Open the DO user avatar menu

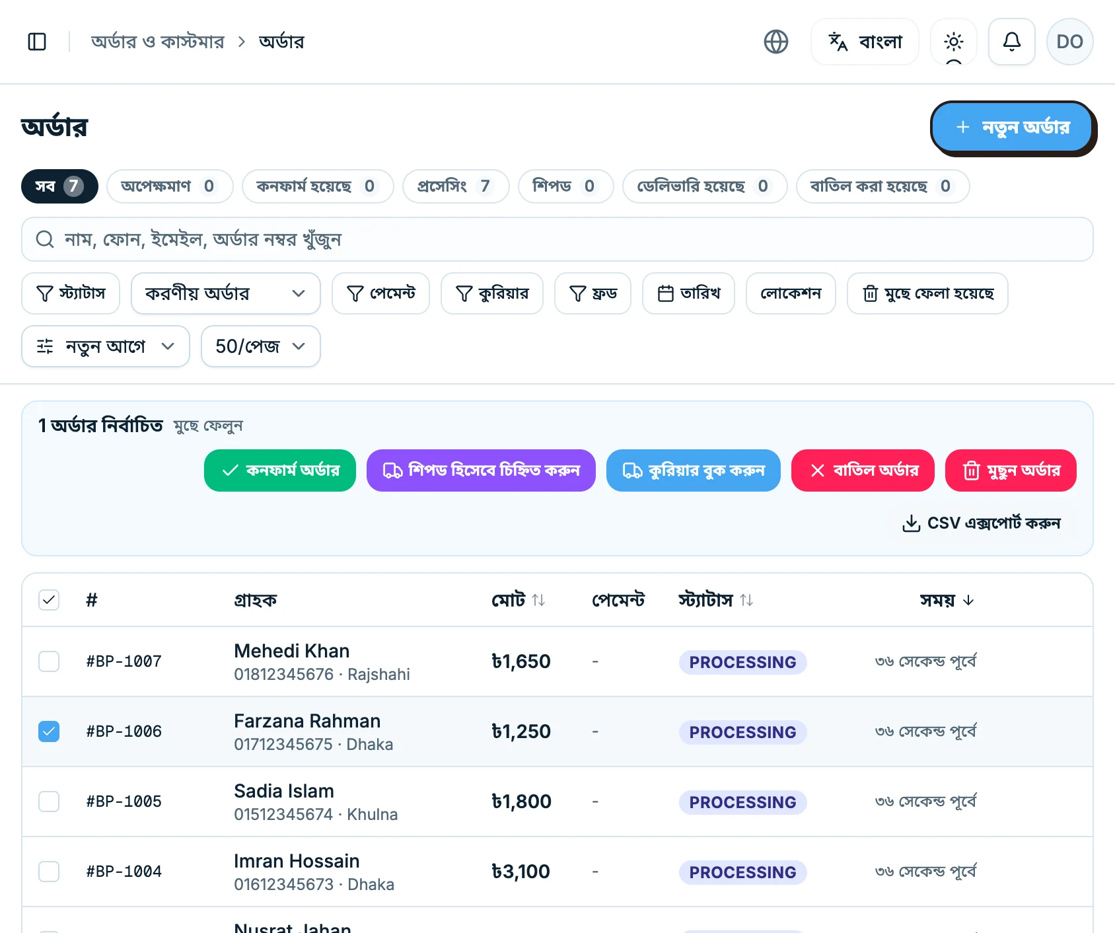click(1070, 42)
